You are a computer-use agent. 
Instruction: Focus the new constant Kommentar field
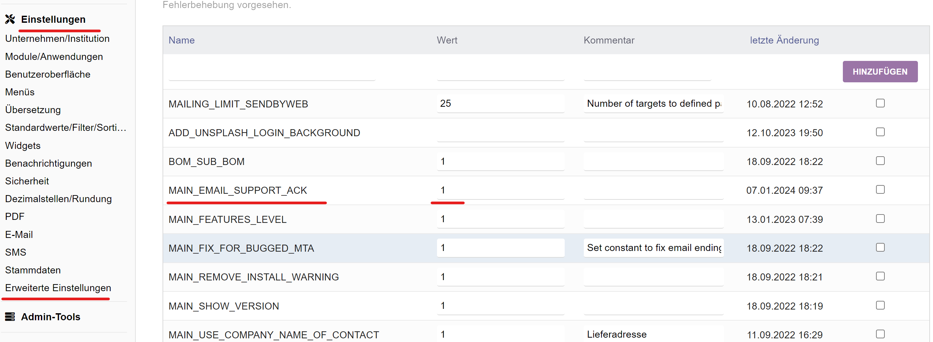pyautogui.click(x=647, y=72)
